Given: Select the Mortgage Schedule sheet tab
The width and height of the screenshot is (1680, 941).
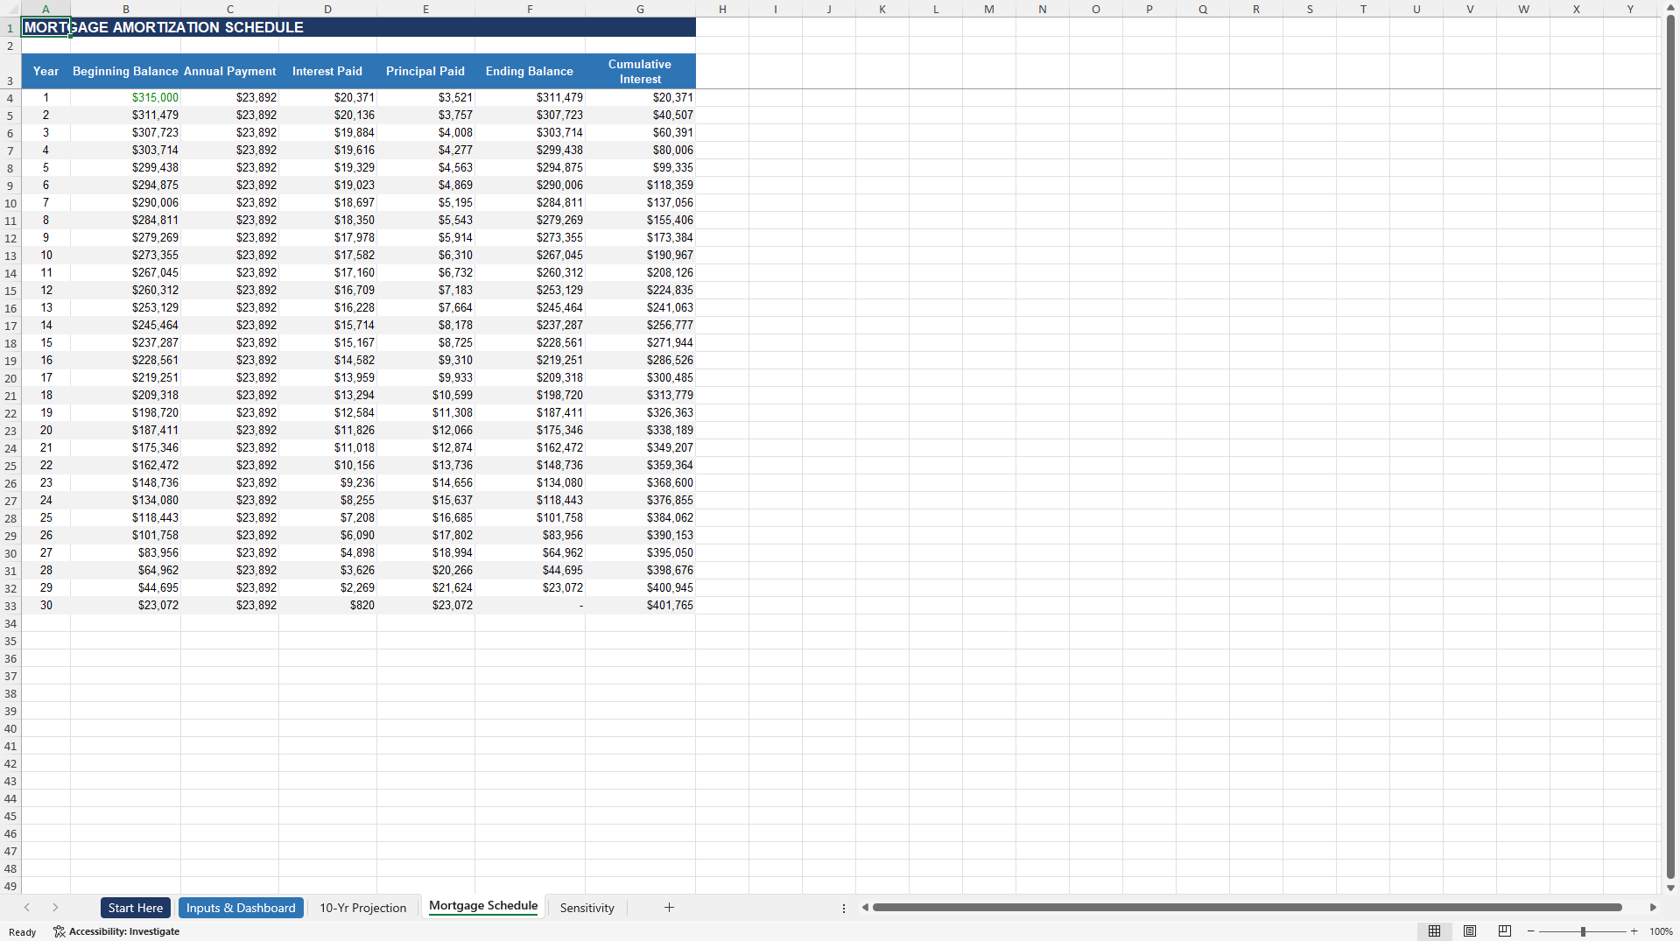Looking at the screenshot, I should [x=483, y=906].
